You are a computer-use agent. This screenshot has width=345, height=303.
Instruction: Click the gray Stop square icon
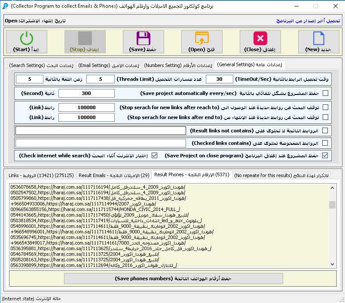[x=85, y=38]
